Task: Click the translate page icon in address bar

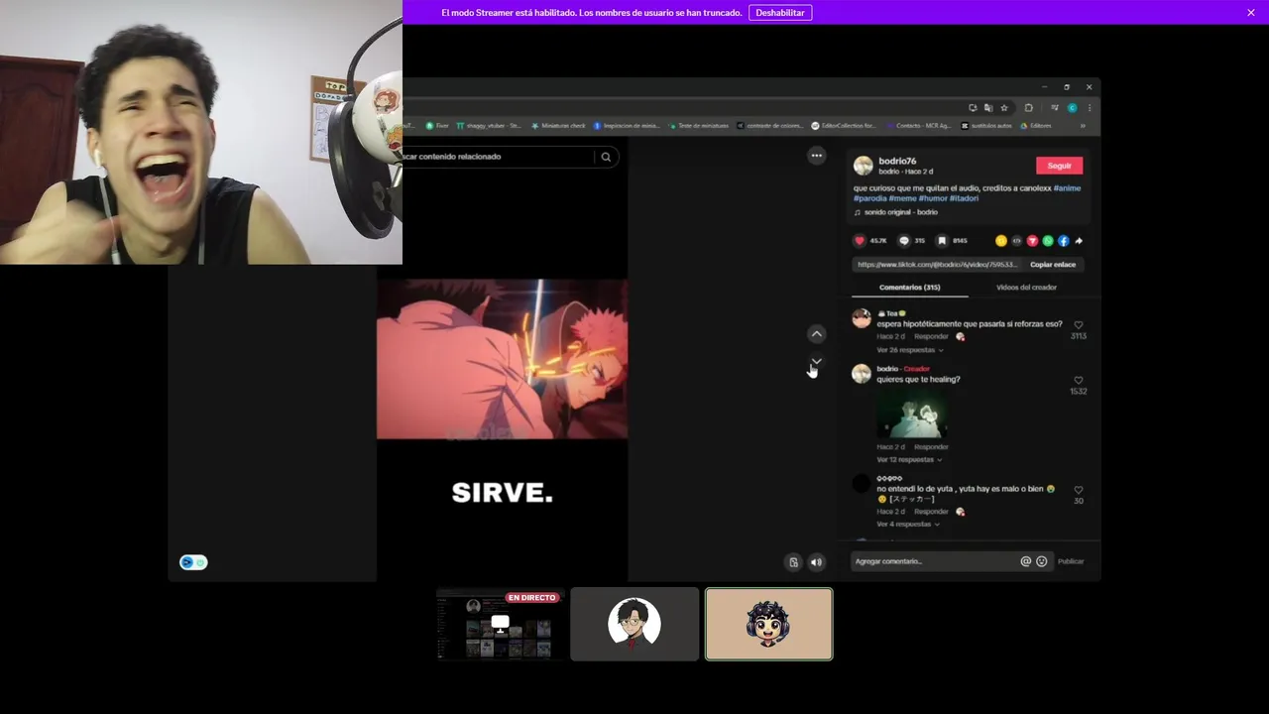Action: coord(988,108)
